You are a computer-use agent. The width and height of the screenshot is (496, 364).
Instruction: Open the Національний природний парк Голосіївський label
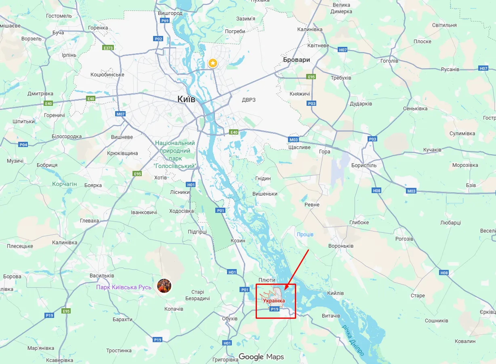pyautogui.click(x=175, y=155)
